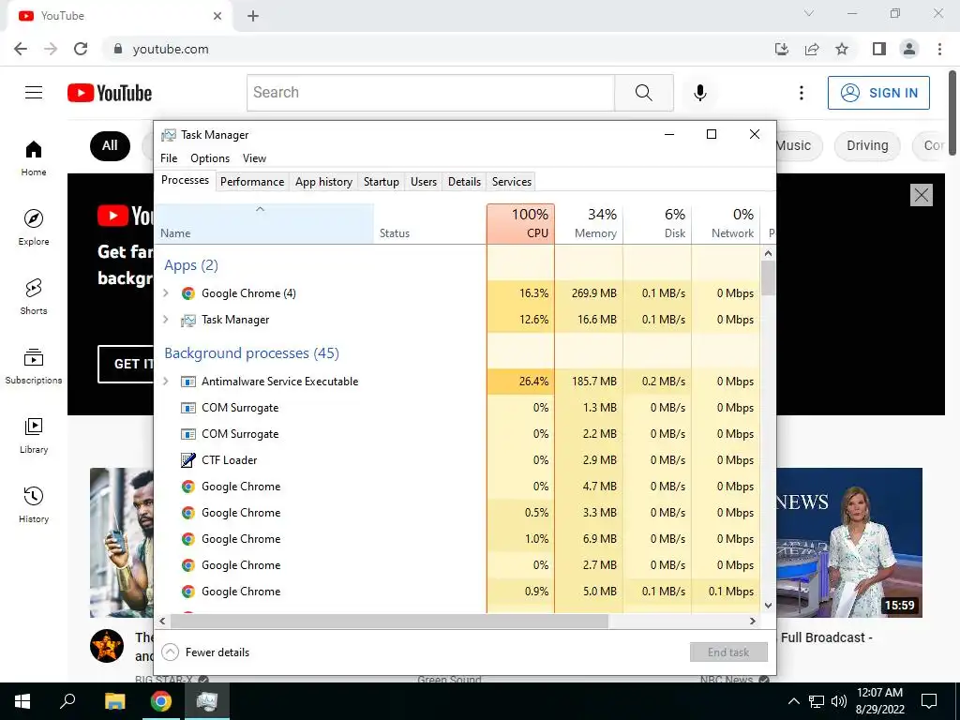960x720 pixels.
Task: Sort processes by Memory column
Action: pos(589,224)
